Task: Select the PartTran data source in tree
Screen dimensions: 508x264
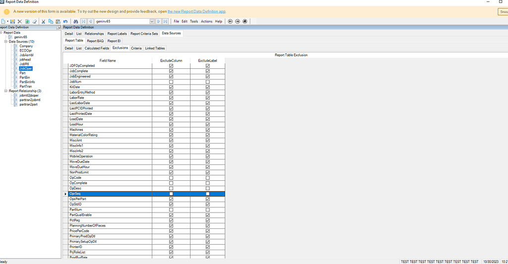Action: (x=25, y=86)
